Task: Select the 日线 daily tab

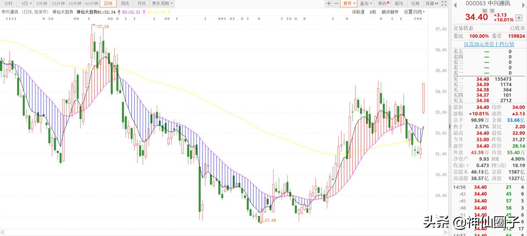Action: (x=108, y=4)
